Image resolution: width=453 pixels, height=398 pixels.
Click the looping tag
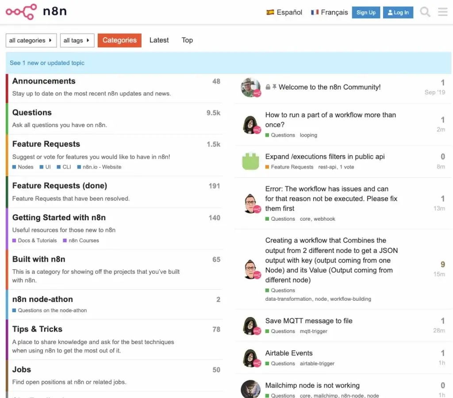coord(308,135)
